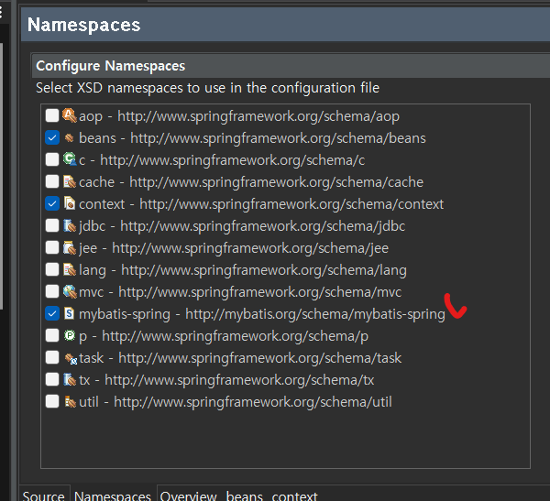
Task: Click the aop namespace icon
Action: pos(70,115)
